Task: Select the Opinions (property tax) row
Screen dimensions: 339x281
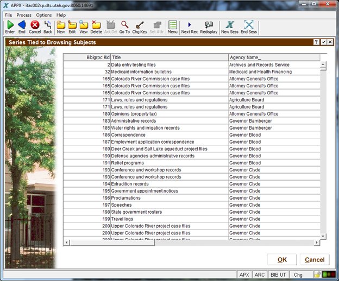Action: (192, 114)
